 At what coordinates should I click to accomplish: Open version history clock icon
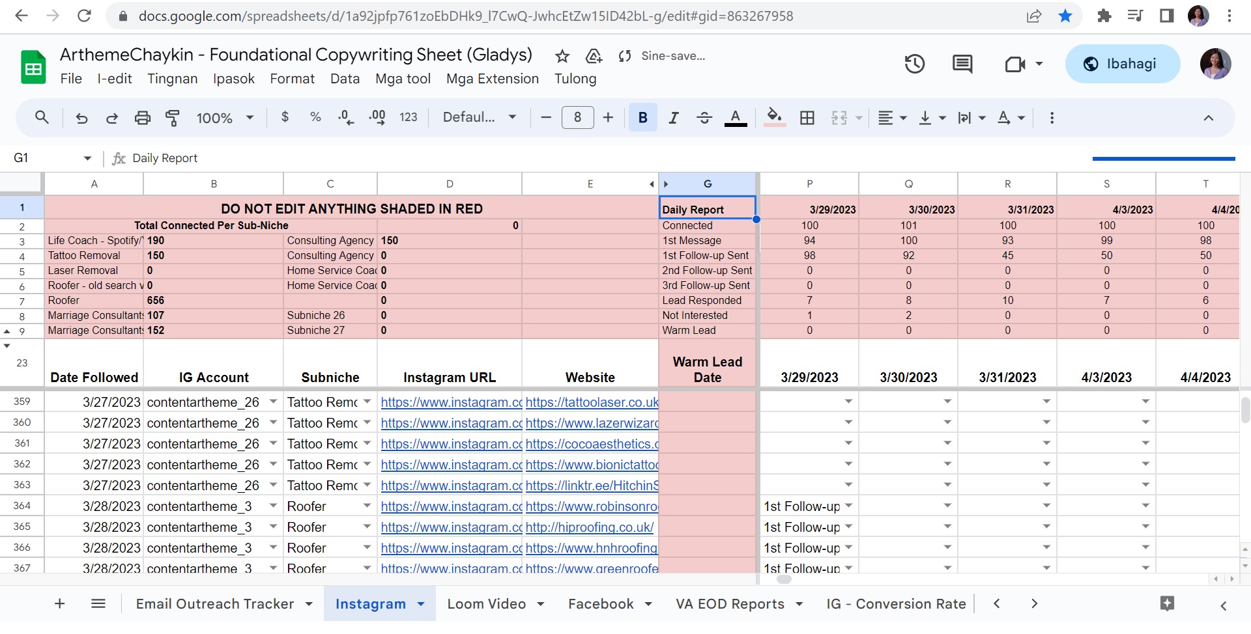[x=914, y=64]
